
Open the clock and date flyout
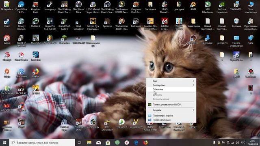click(253, 142)
